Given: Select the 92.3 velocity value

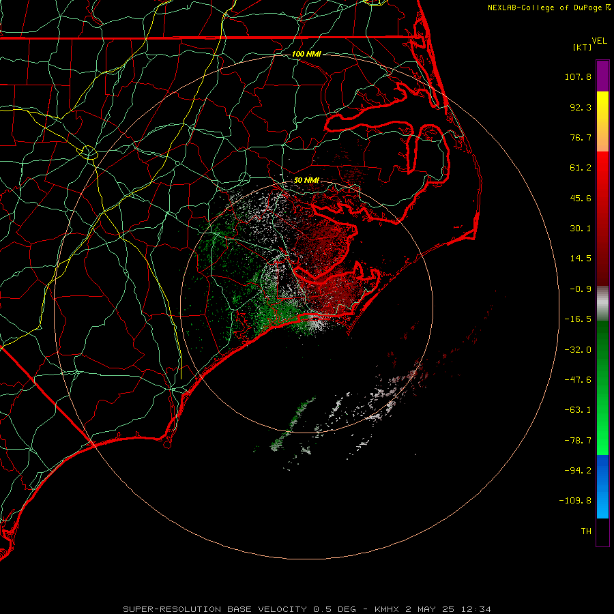Looking at the screenshot, I should 581,107.
